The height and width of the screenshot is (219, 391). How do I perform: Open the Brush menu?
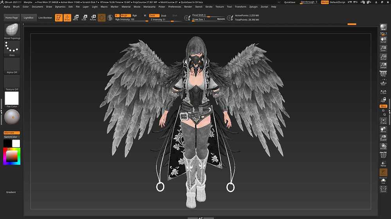tap(16, 7)
